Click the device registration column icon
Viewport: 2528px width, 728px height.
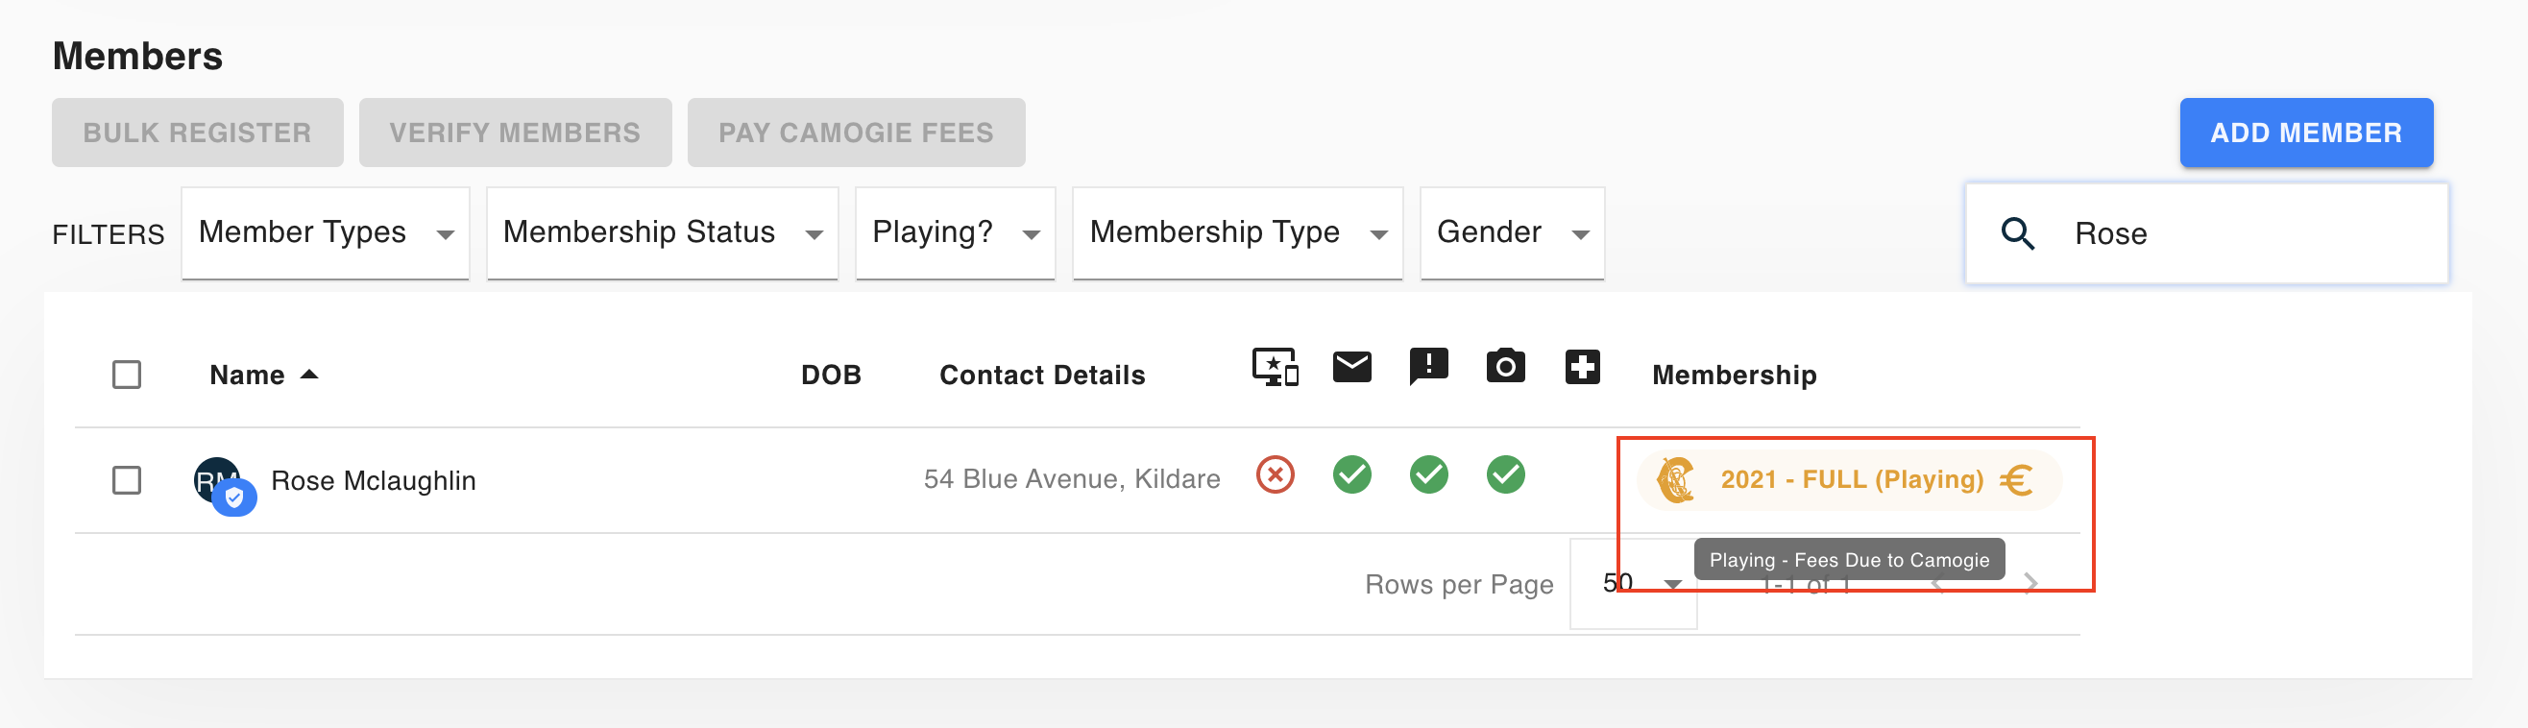click(1275, 368)
